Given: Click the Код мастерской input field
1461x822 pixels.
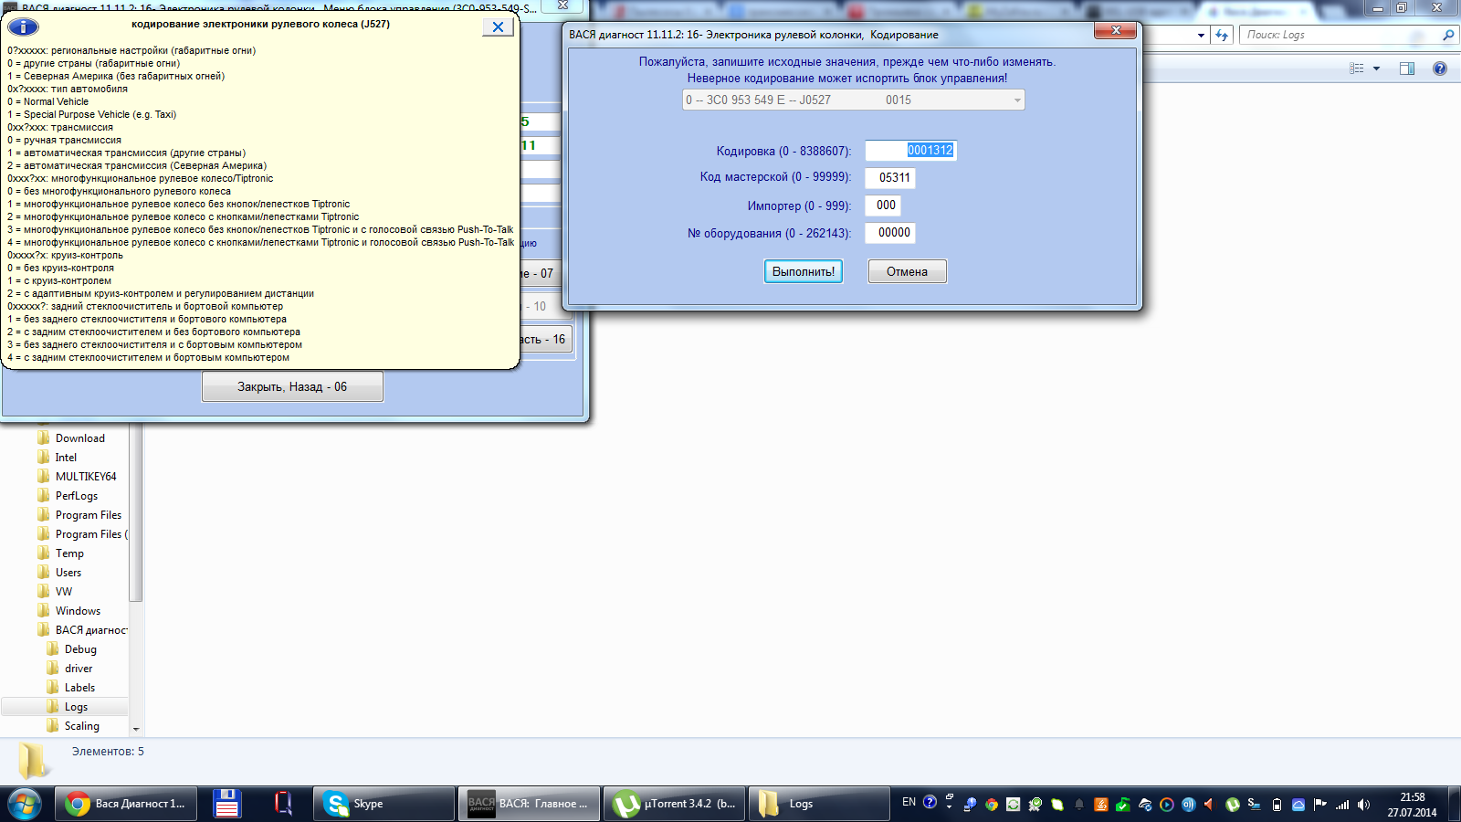Looking at the screenshot, I should tap(890, 177).
